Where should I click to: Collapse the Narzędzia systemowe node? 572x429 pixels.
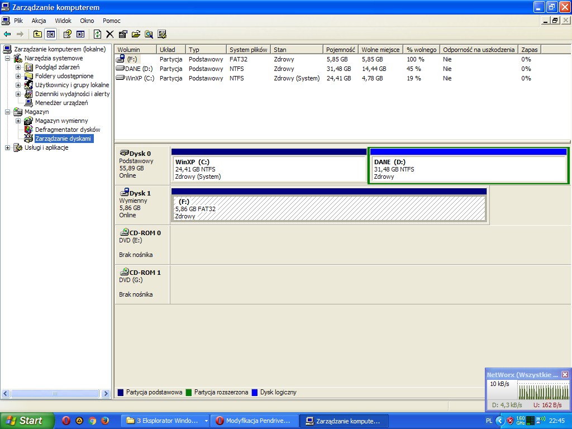coord(7,58)
